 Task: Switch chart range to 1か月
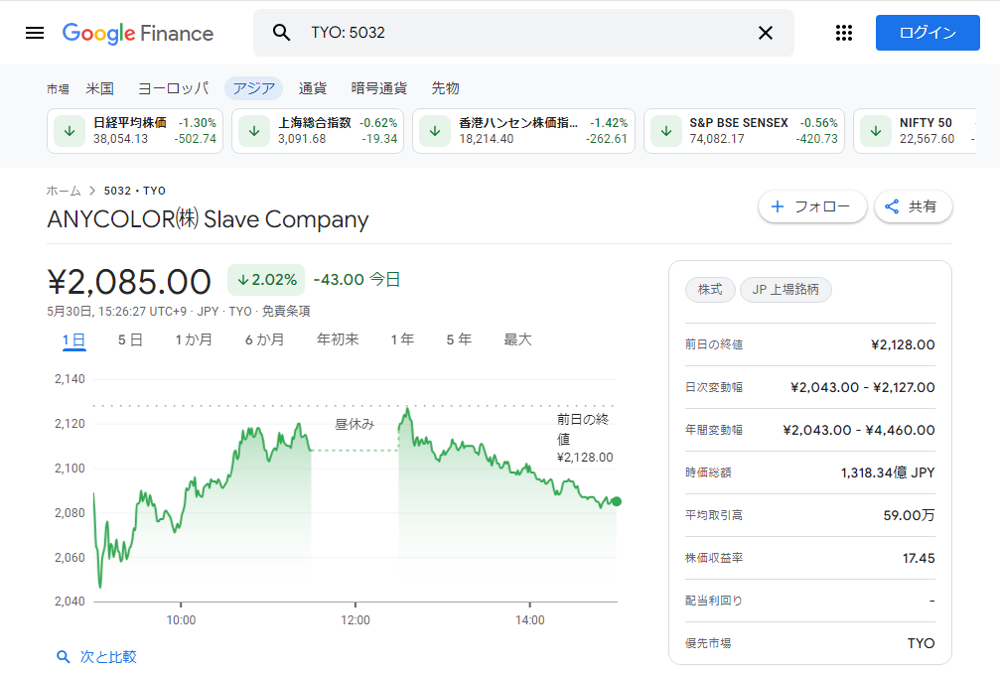194,339
